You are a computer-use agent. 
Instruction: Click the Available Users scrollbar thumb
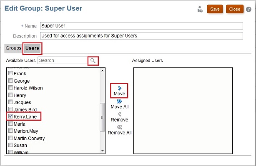tap(102, 117)
